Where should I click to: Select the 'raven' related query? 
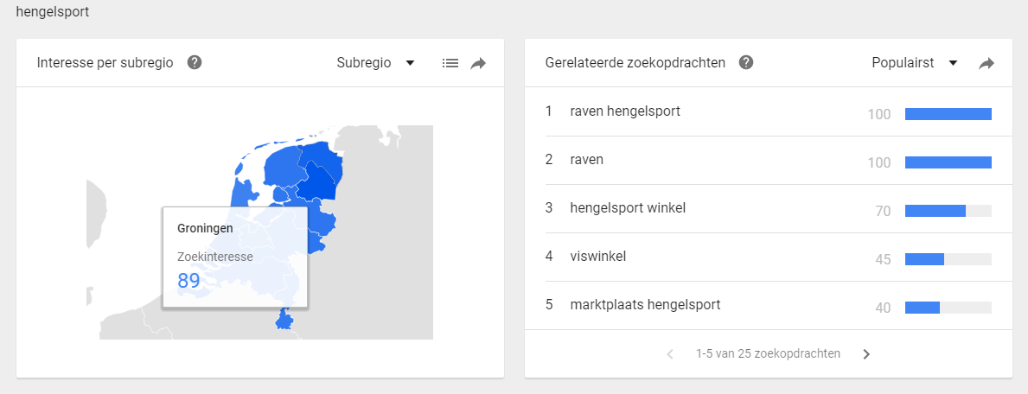pyautogui.click(x=587, y=160)
